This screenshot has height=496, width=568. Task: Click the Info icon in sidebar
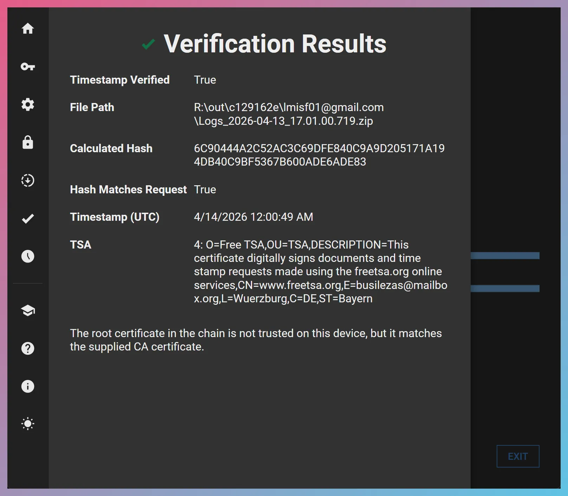(28, 386)
